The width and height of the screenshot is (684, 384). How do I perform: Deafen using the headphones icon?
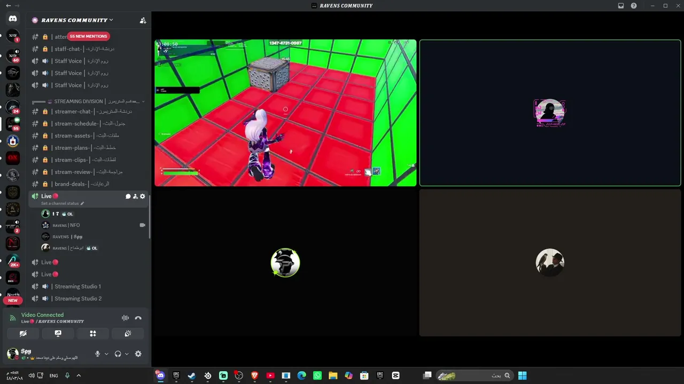(x=118, y=354)
